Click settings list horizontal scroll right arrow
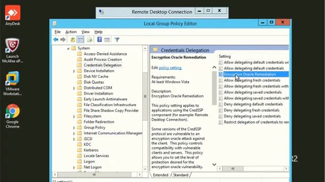The height and width of the screenshot is (182, 325). pos(286,168)
